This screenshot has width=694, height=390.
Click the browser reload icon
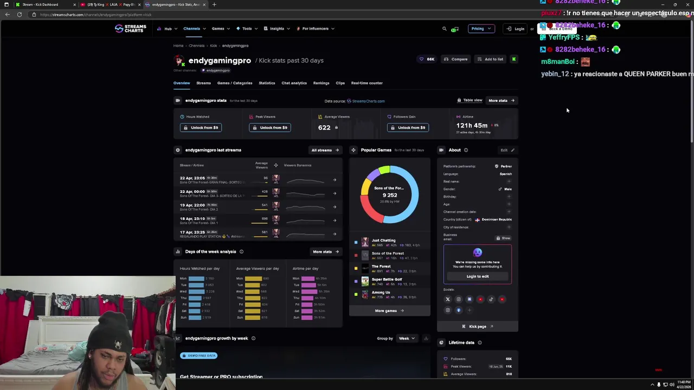(x=20, y=15)
